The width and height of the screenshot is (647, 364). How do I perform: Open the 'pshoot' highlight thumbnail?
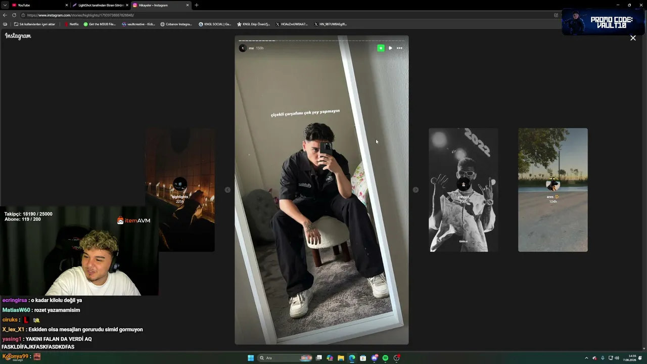pos(464,190)
